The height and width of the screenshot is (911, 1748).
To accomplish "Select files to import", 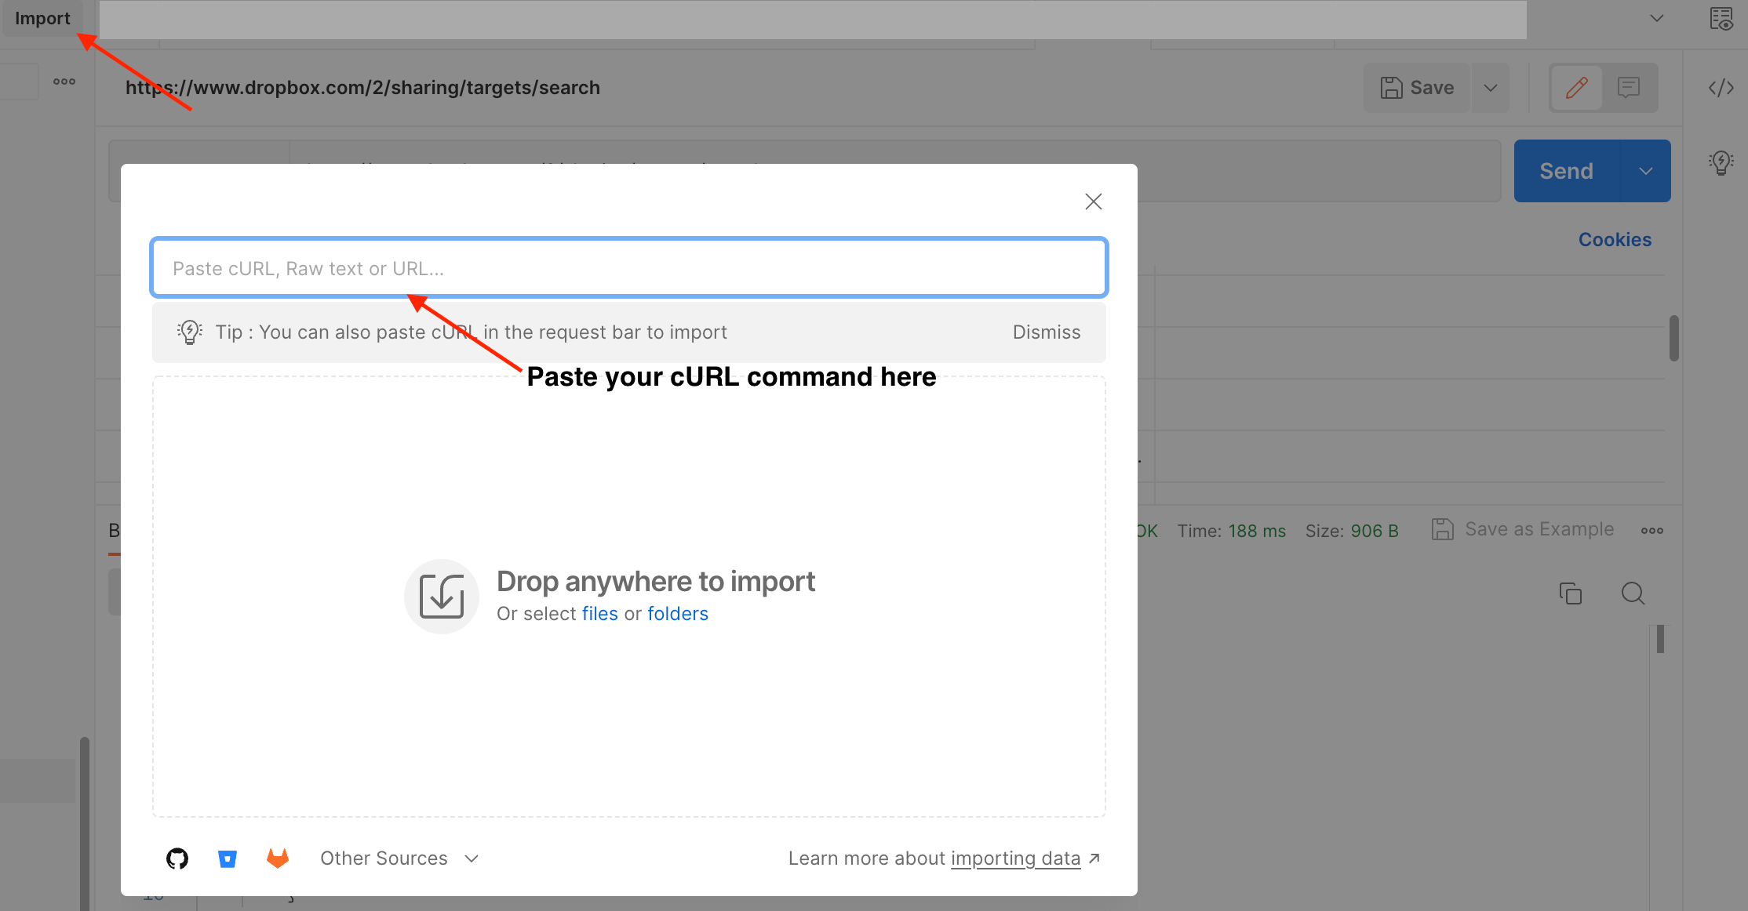I will (600, 613).
